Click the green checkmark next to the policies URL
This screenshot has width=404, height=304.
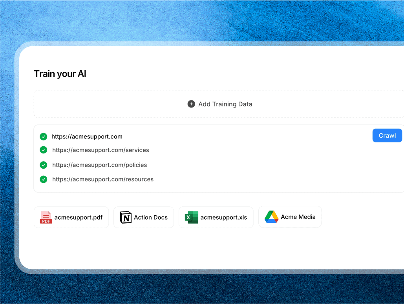point(44,165)
